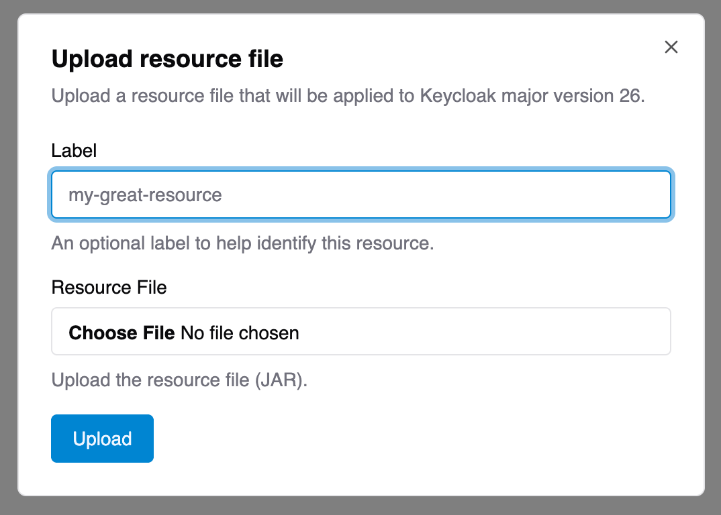Click the Upload resource file heading
The width and height of the screenshot is (721, 515).
167,59
